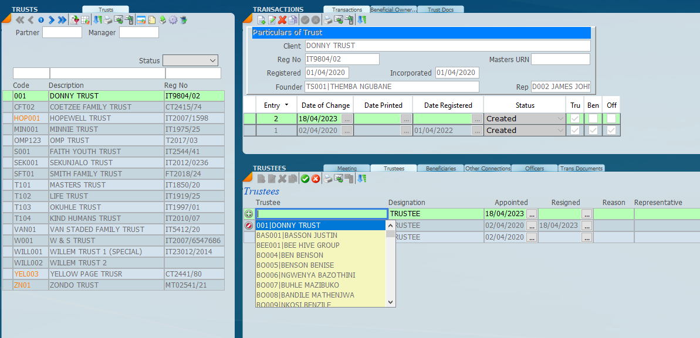Toggle the Ben checkbox for entry 2
Image resolution: width=700 pixels, height=338 pixels.
593,118
